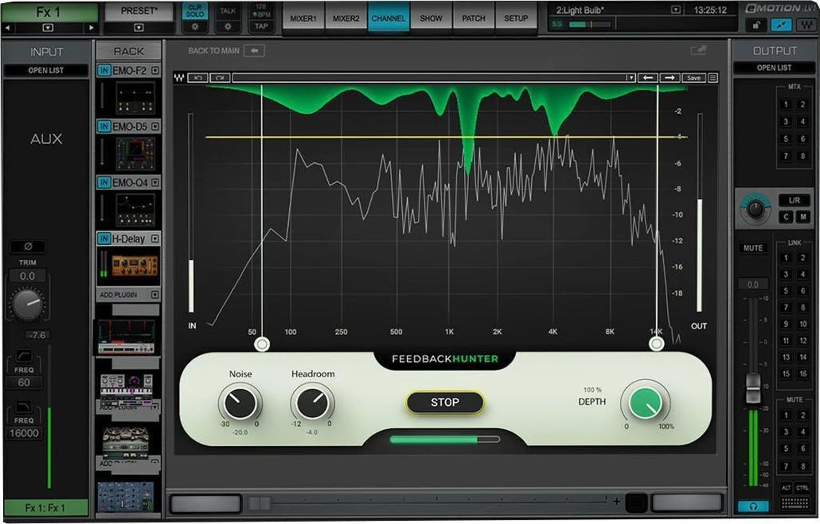Click the plugin undo icon
Screen dimensions: 820x524
198,78
